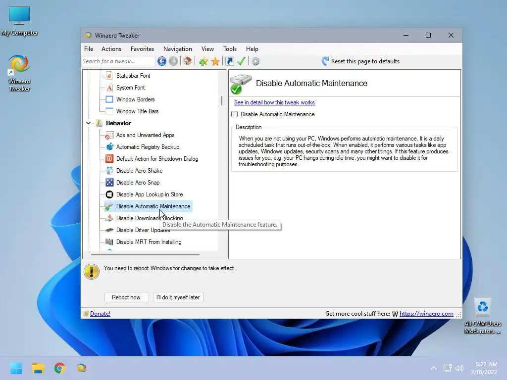The width and height of the screenshot is (507, 380).
Task: Open the https://winaero.com link
Action: click(426, 313)
